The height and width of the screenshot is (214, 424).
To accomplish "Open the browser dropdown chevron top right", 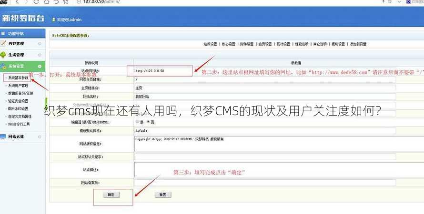I will coord(399,1).
